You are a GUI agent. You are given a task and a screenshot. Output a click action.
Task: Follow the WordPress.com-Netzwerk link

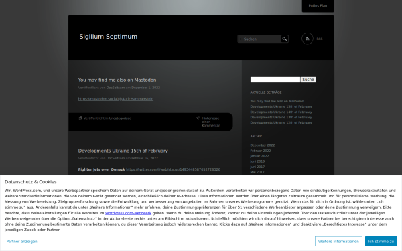[x=128, y=213]
